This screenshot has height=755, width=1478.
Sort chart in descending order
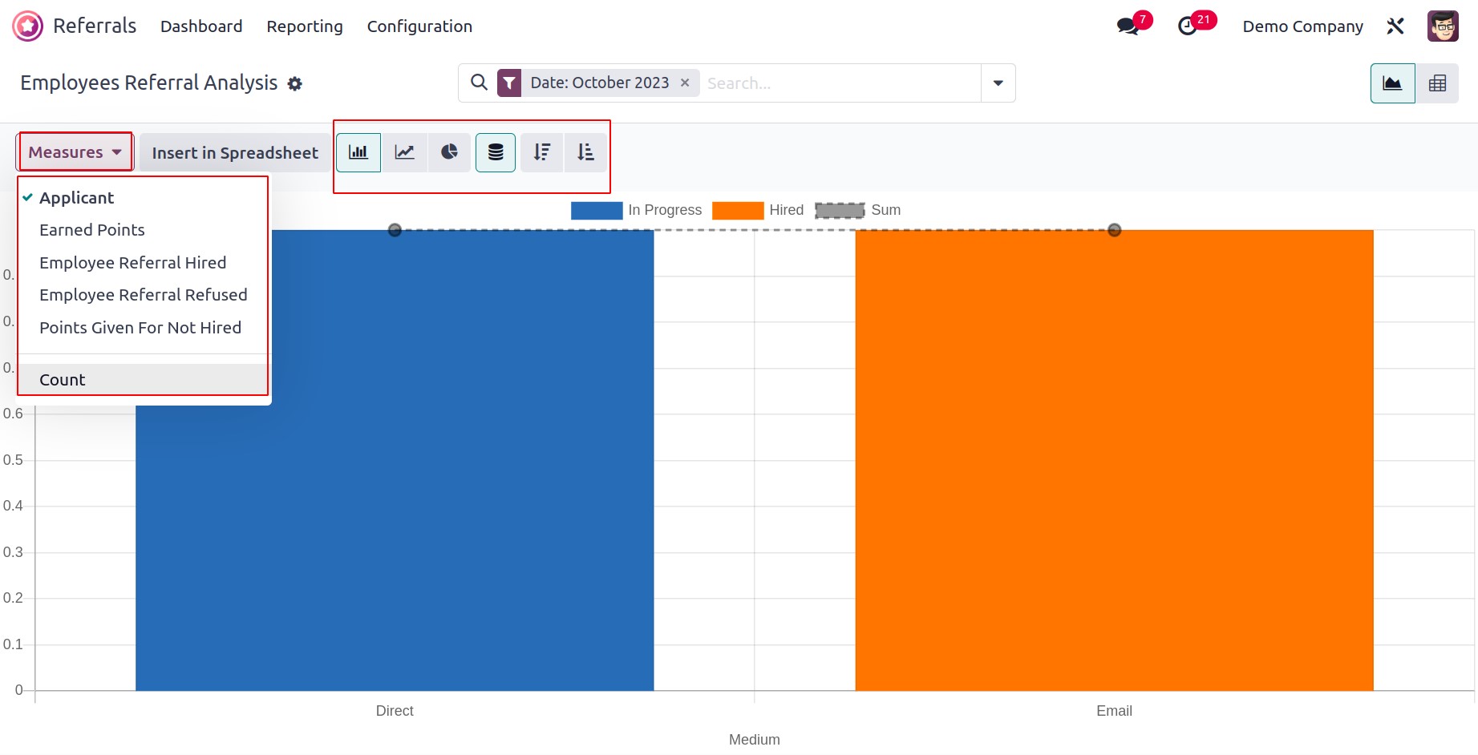pyautogui.click(x=542, y=152)
